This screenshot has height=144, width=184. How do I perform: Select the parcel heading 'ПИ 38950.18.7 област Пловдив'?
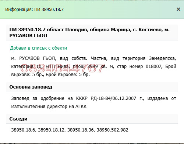pyautogui.click(x=49, y=30)
